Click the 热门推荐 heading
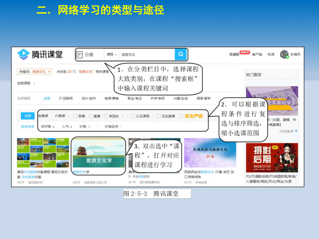The height and width of the screenshot is (239, 319). point(253,75)
